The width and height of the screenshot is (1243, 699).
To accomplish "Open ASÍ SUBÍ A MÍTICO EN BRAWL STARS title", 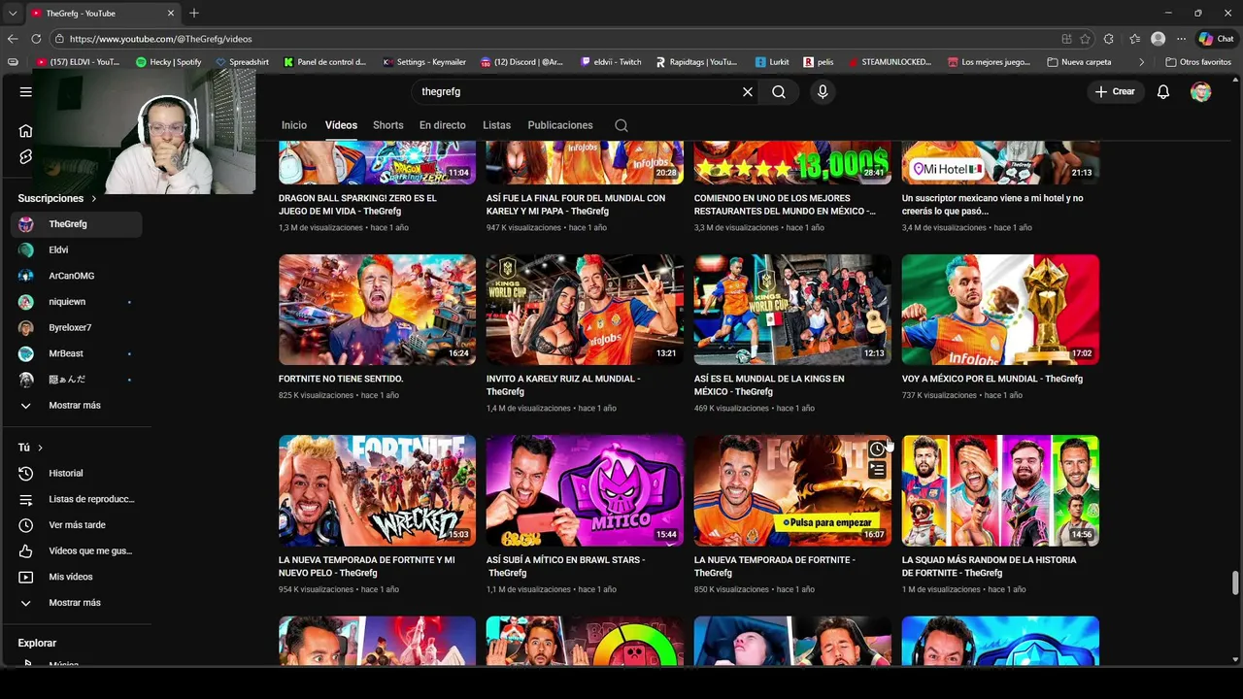I will (565, 566).
